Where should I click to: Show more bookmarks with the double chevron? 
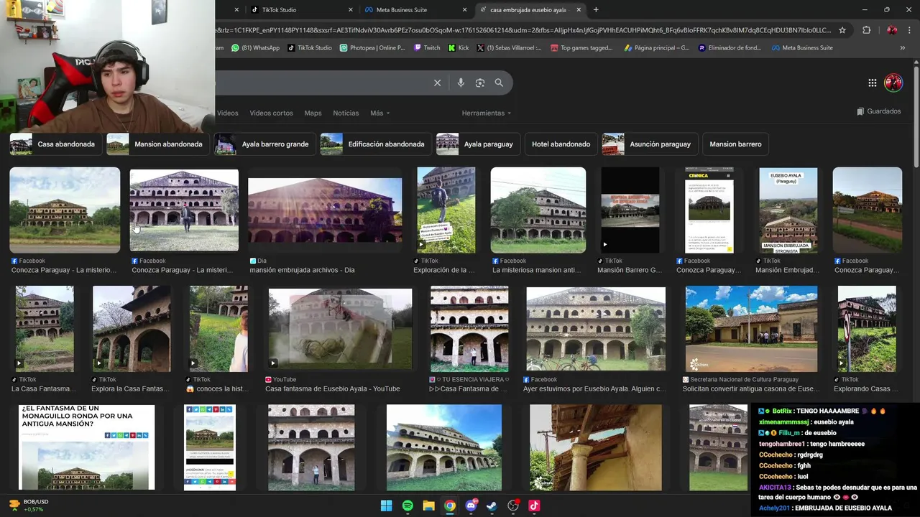click(903, 48)
